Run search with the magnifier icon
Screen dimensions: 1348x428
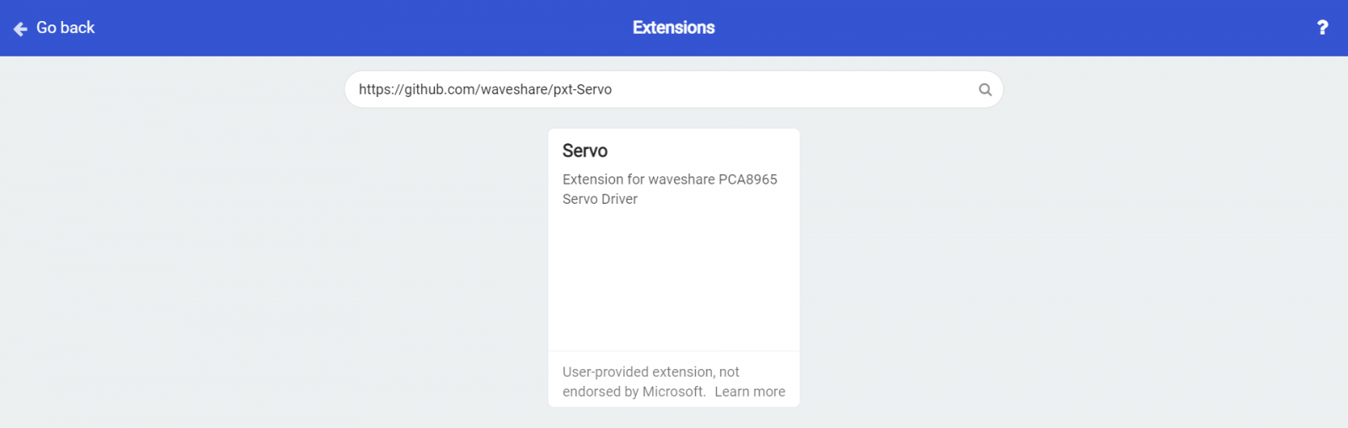pyautogui.click(x=985, y=89)
